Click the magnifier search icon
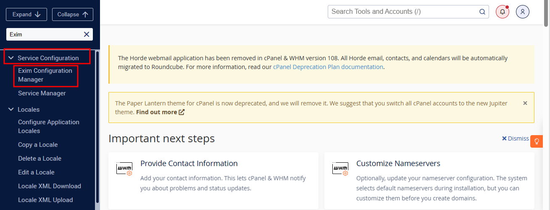 (482, 12)
